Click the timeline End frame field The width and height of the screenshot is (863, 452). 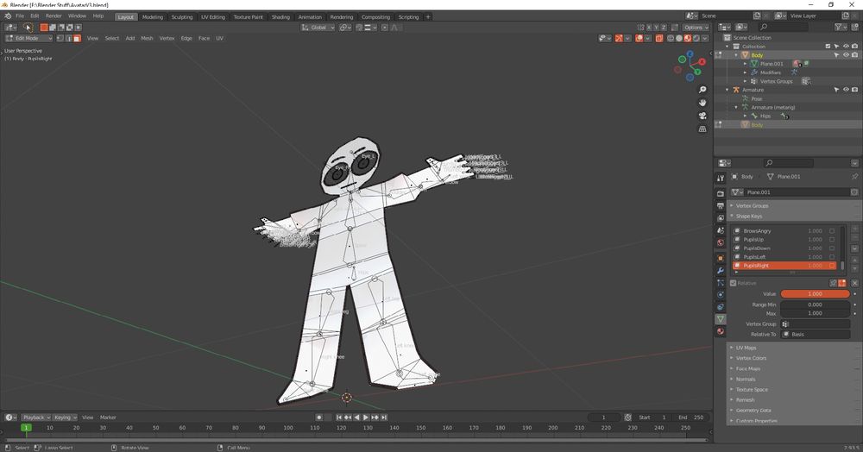click(x=691, y=417)
